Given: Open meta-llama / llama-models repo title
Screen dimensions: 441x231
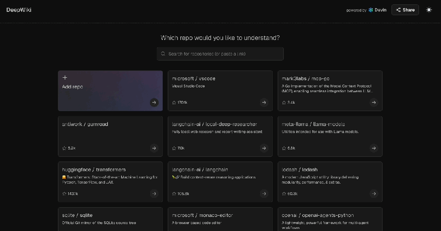Looking at the screenshot, I should click(313, 124).
